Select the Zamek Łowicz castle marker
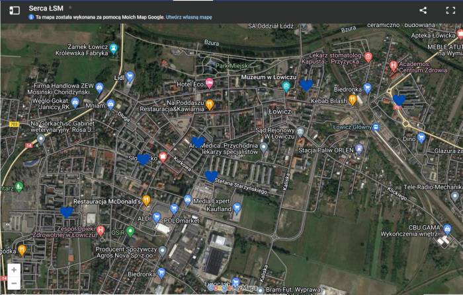The image size is (463, 295). click(113, 49)
